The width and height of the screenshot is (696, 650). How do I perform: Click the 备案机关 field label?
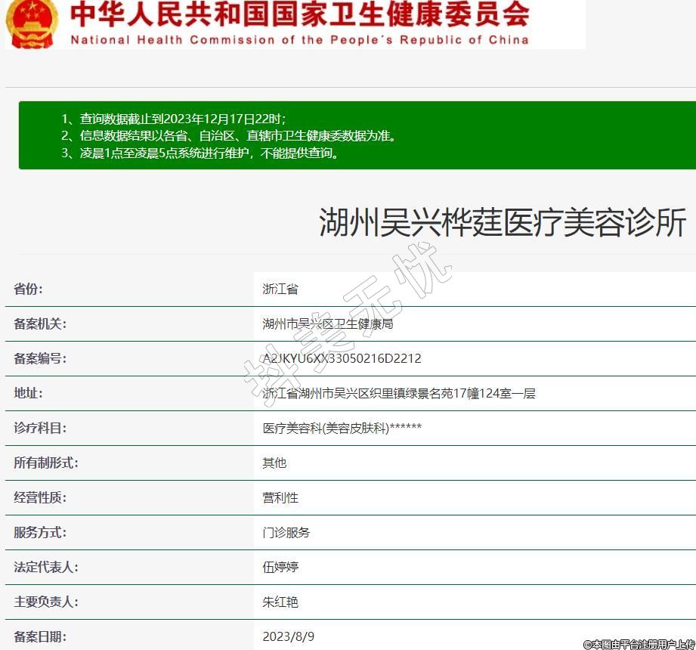coord(40,324)
